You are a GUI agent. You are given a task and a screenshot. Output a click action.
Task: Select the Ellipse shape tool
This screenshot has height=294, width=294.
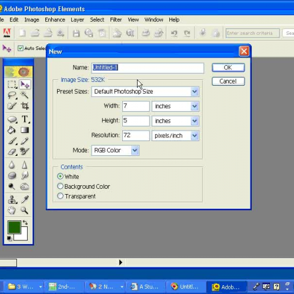point(12,119)
